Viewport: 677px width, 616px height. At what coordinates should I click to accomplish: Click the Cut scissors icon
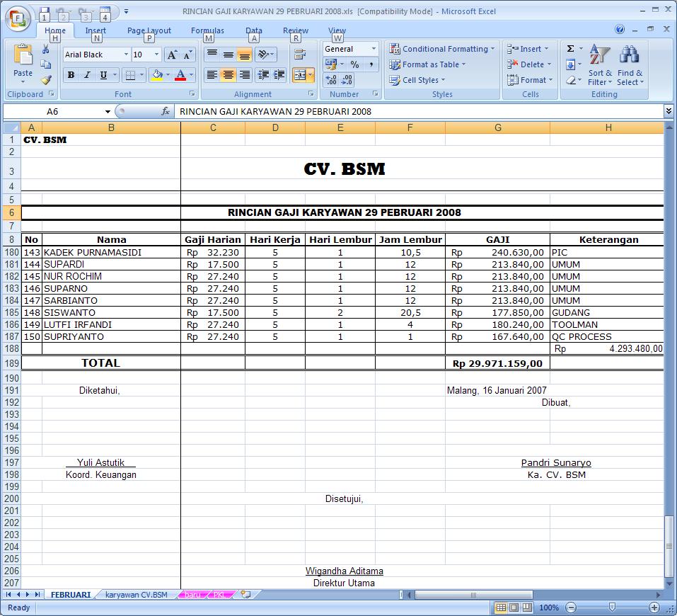coord(46,49)
